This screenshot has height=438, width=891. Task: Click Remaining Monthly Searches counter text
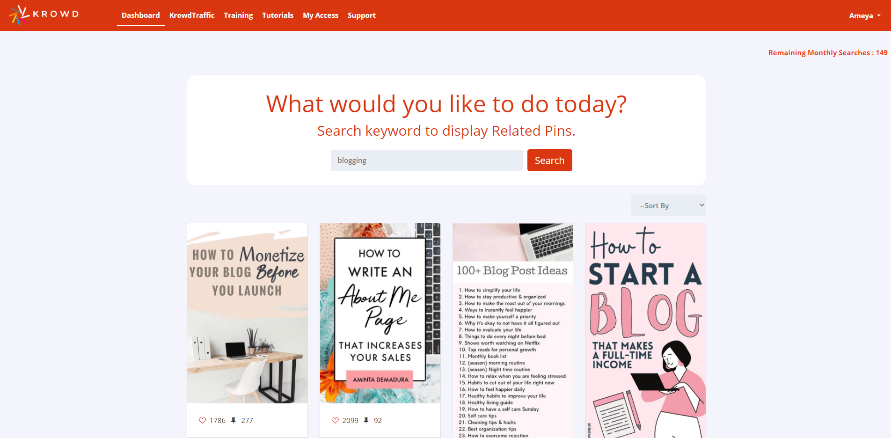[827, 53]
